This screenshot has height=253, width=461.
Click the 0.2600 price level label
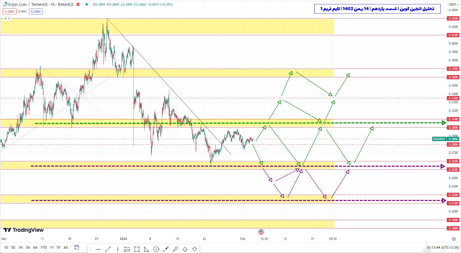click(453, 161)
